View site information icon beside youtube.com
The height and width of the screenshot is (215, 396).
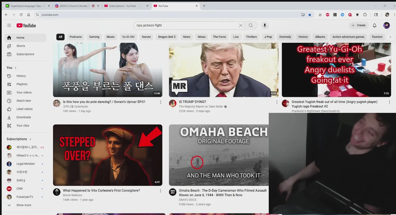tap(37, 15)
